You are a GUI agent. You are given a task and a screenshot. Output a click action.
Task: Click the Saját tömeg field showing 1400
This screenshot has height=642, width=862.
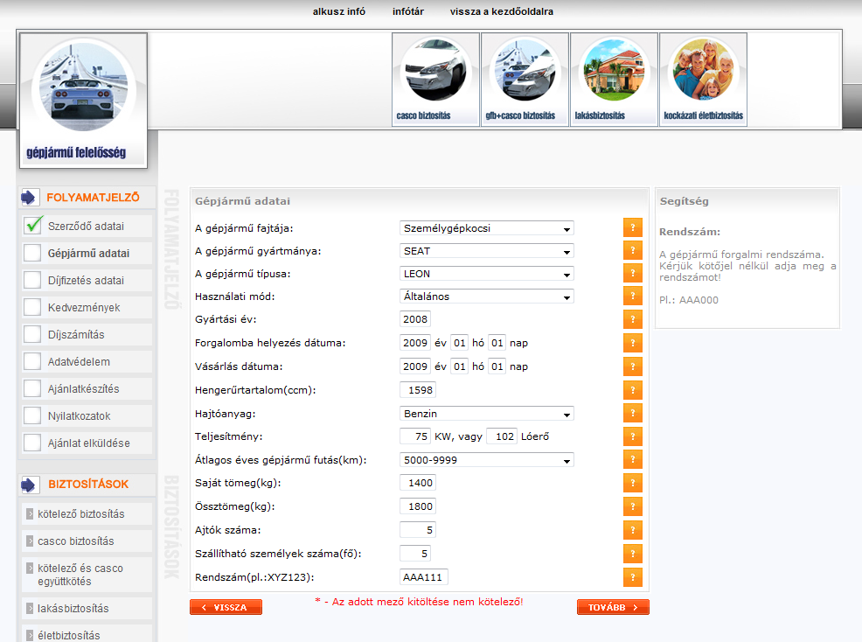pyautogui.click(x=417, y=483)
